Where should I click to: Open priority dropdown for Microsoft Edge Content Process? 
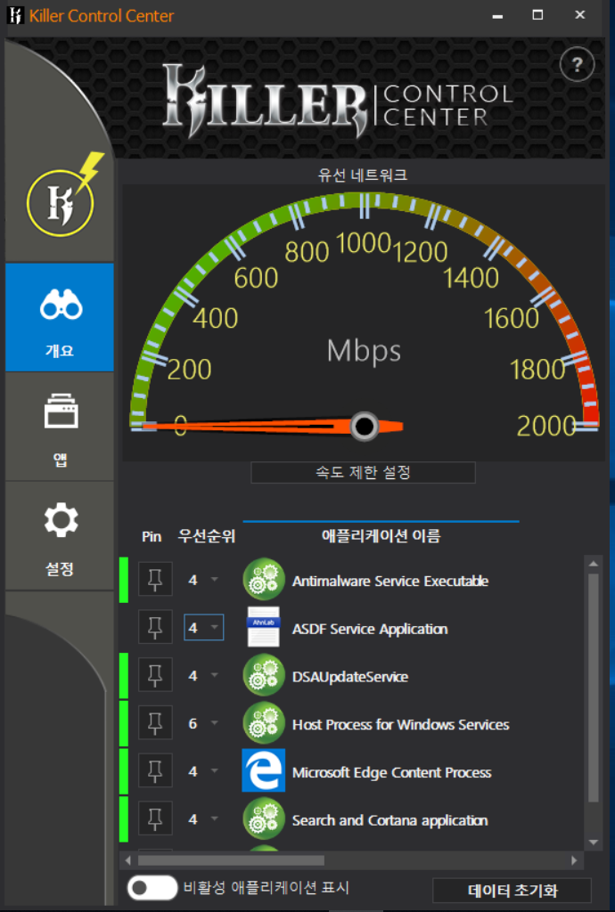203,771
